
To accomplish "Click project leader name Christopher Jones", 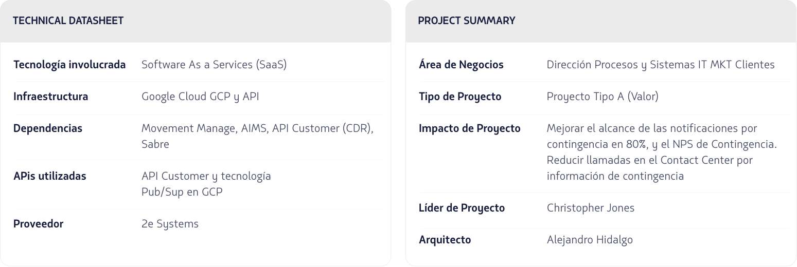I will pos(590,208).
